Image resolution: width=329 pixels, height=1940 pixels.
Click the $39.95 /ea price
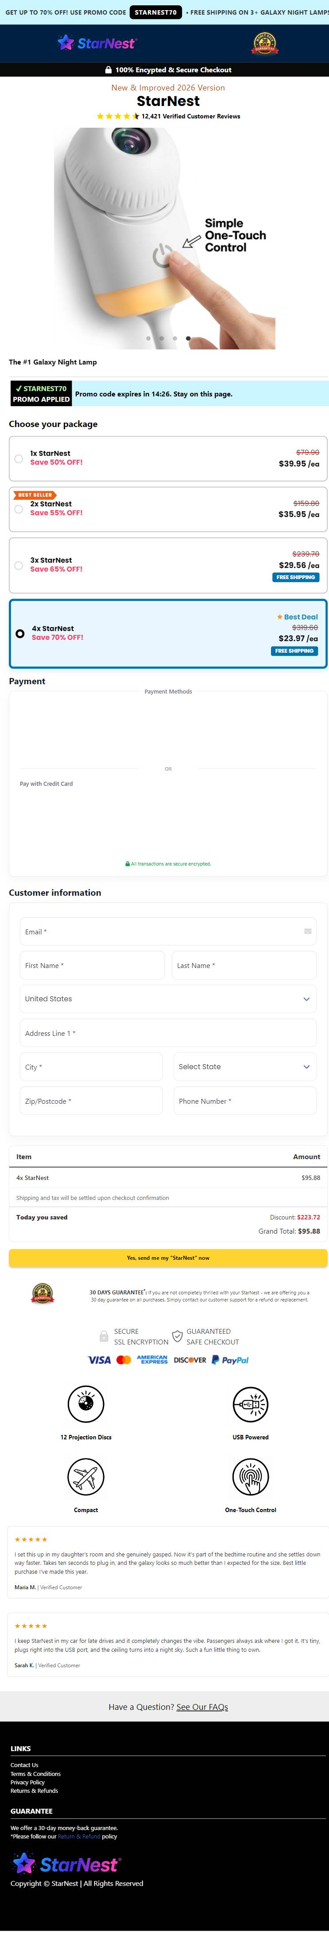(x=299, y=463)
